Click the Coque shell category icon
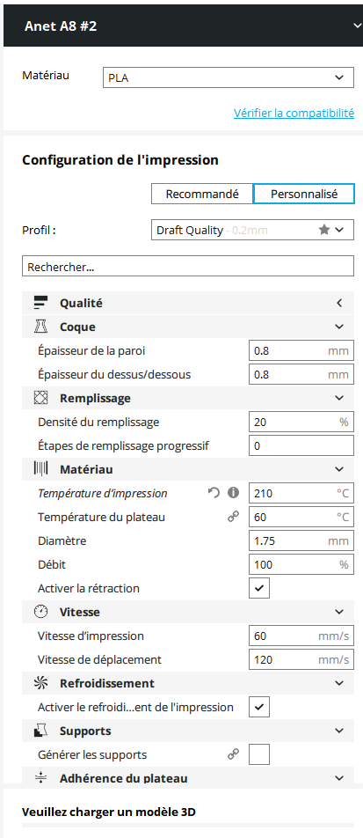Viewport: 363px width, 838px height. tap(40, 327)
